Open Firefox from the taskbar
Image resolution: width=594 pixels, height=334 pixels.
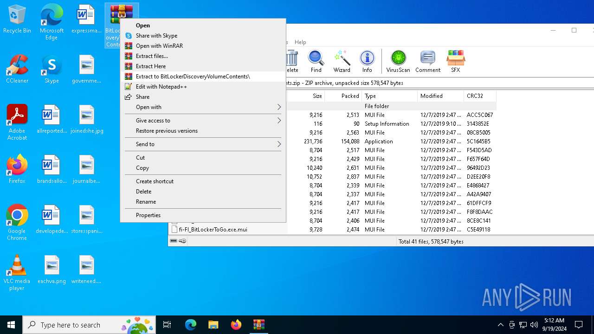point(236,325)
